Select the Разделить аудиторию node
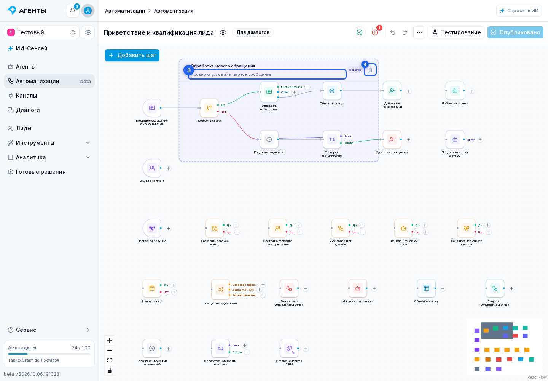 220,290
